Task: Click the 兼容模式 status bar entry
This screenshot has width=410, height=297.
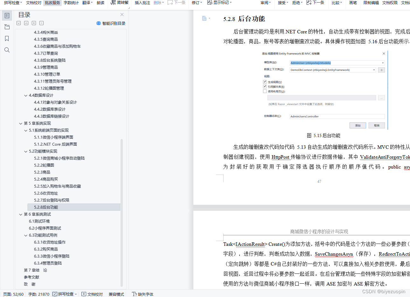Action: click(116, 294)
